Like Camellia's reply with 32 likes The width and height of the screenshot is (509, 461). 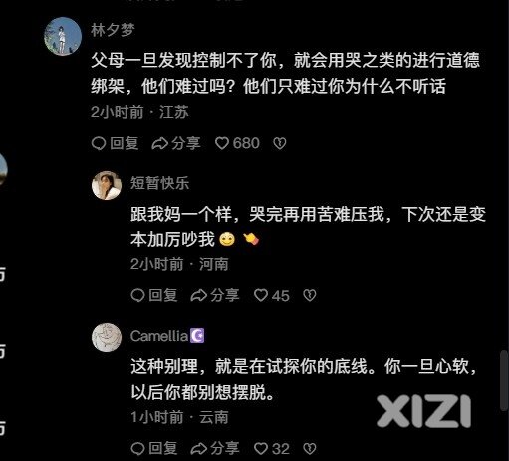coord(272,448)
